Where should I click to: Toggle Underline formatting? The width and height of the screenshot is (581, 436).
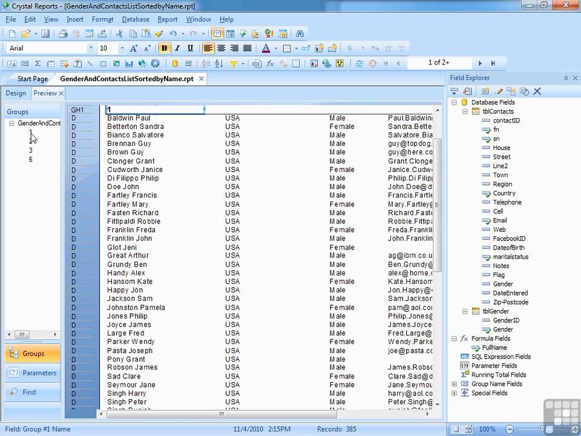click(190, 48)
